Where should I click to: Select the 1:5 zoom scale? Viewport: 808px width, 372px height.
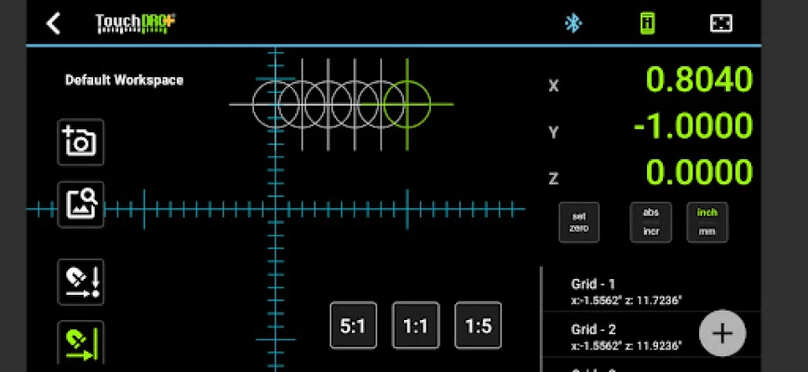[x=478, y=325]
